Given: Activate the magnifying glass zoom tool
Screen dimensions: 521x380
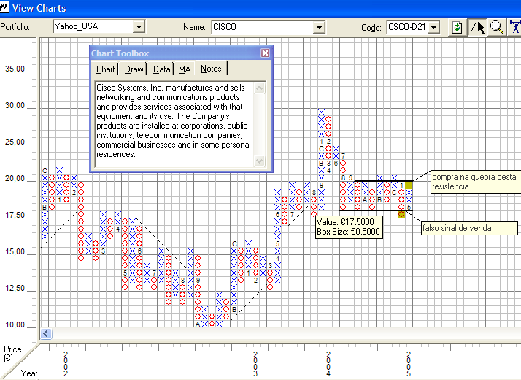Looking at the screenshot, I should click(x=496, y=27).
